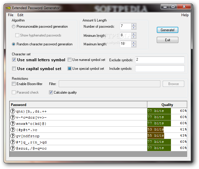Click the key icon in the title bar

click(x=8, y=8)
